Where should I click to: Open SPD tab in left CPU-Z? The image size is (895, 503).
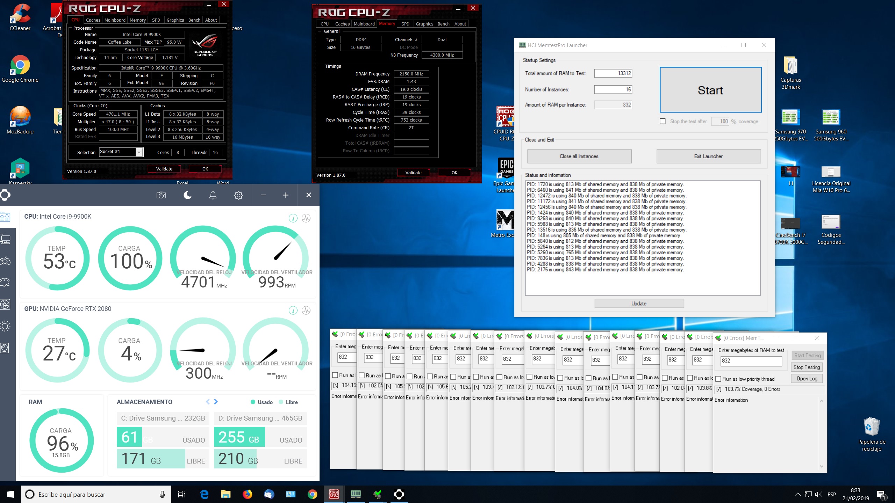[156, 20]
